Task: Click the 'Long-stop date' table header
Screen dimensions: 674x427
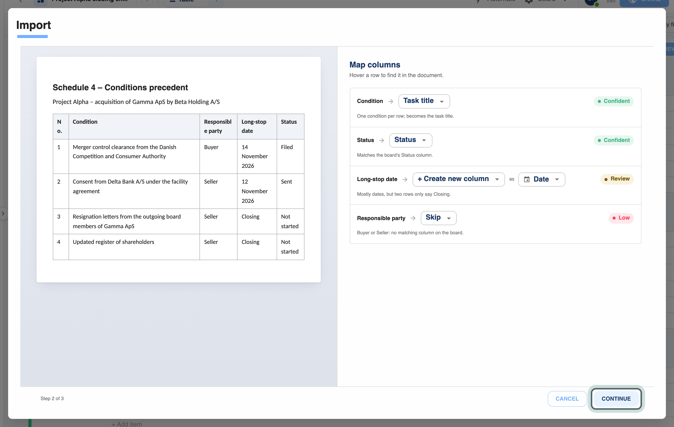Action: (257, 126)
